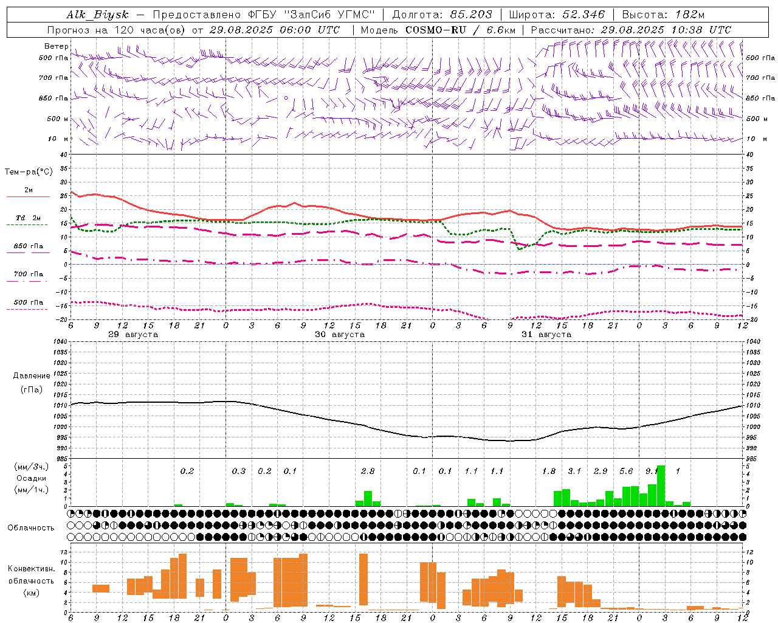Click 'Прогноз на 120 часа(ов)' forecast text
Image resolution: width=778 pixels, height=623 pixels.
[117, 30]
